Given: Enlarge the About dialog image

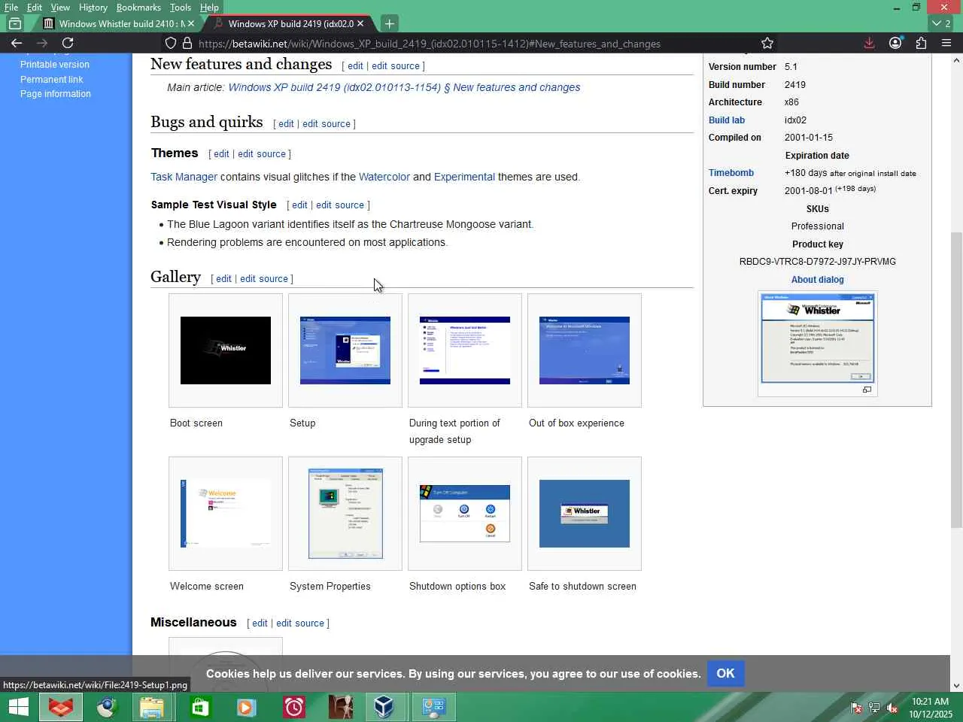Looking at the screenshot, I should 867,390.
